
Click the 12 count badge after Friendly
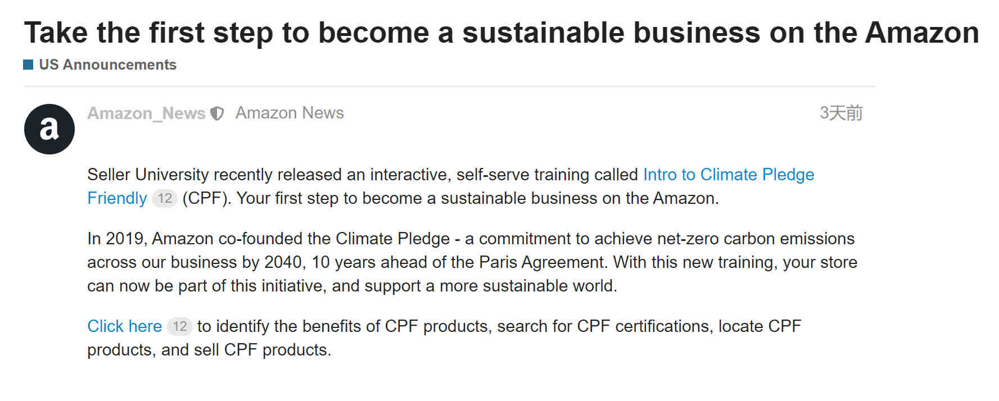click(165, 198)
